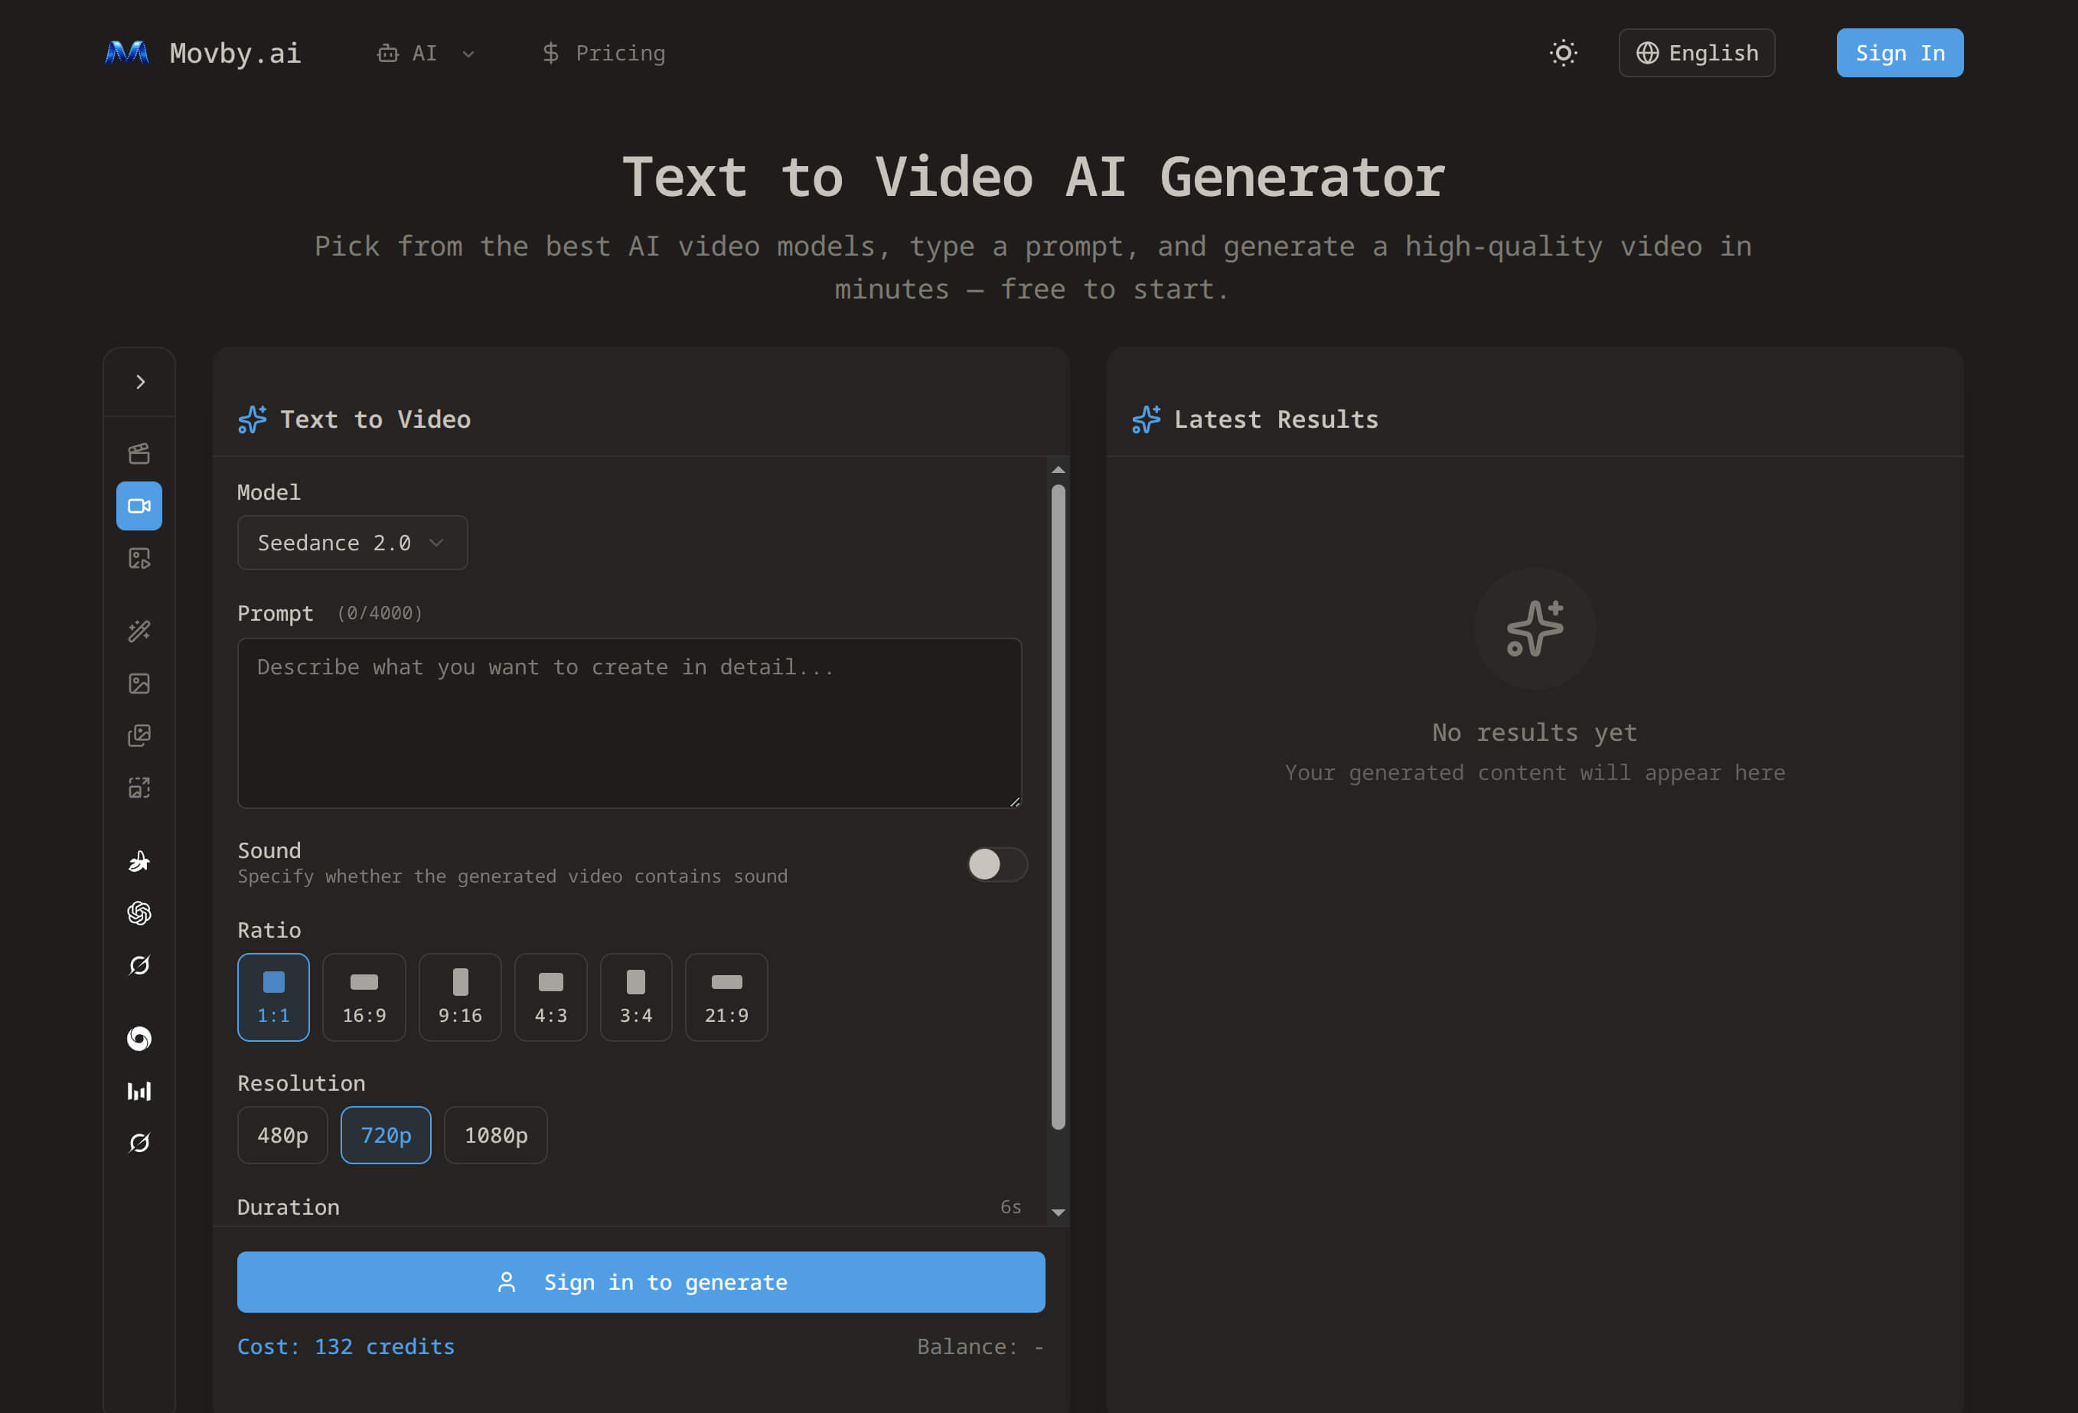2078x1413 pixels.
Task: Open the image-to-video icon in the sidebar
Action: click(139, 559)
